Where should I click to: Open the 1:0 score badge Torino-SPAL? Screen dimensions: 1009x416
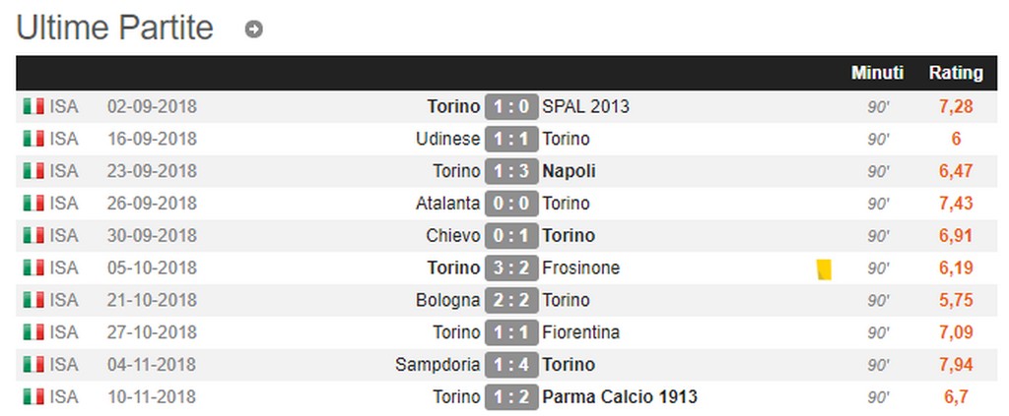[x=510, y=106]
